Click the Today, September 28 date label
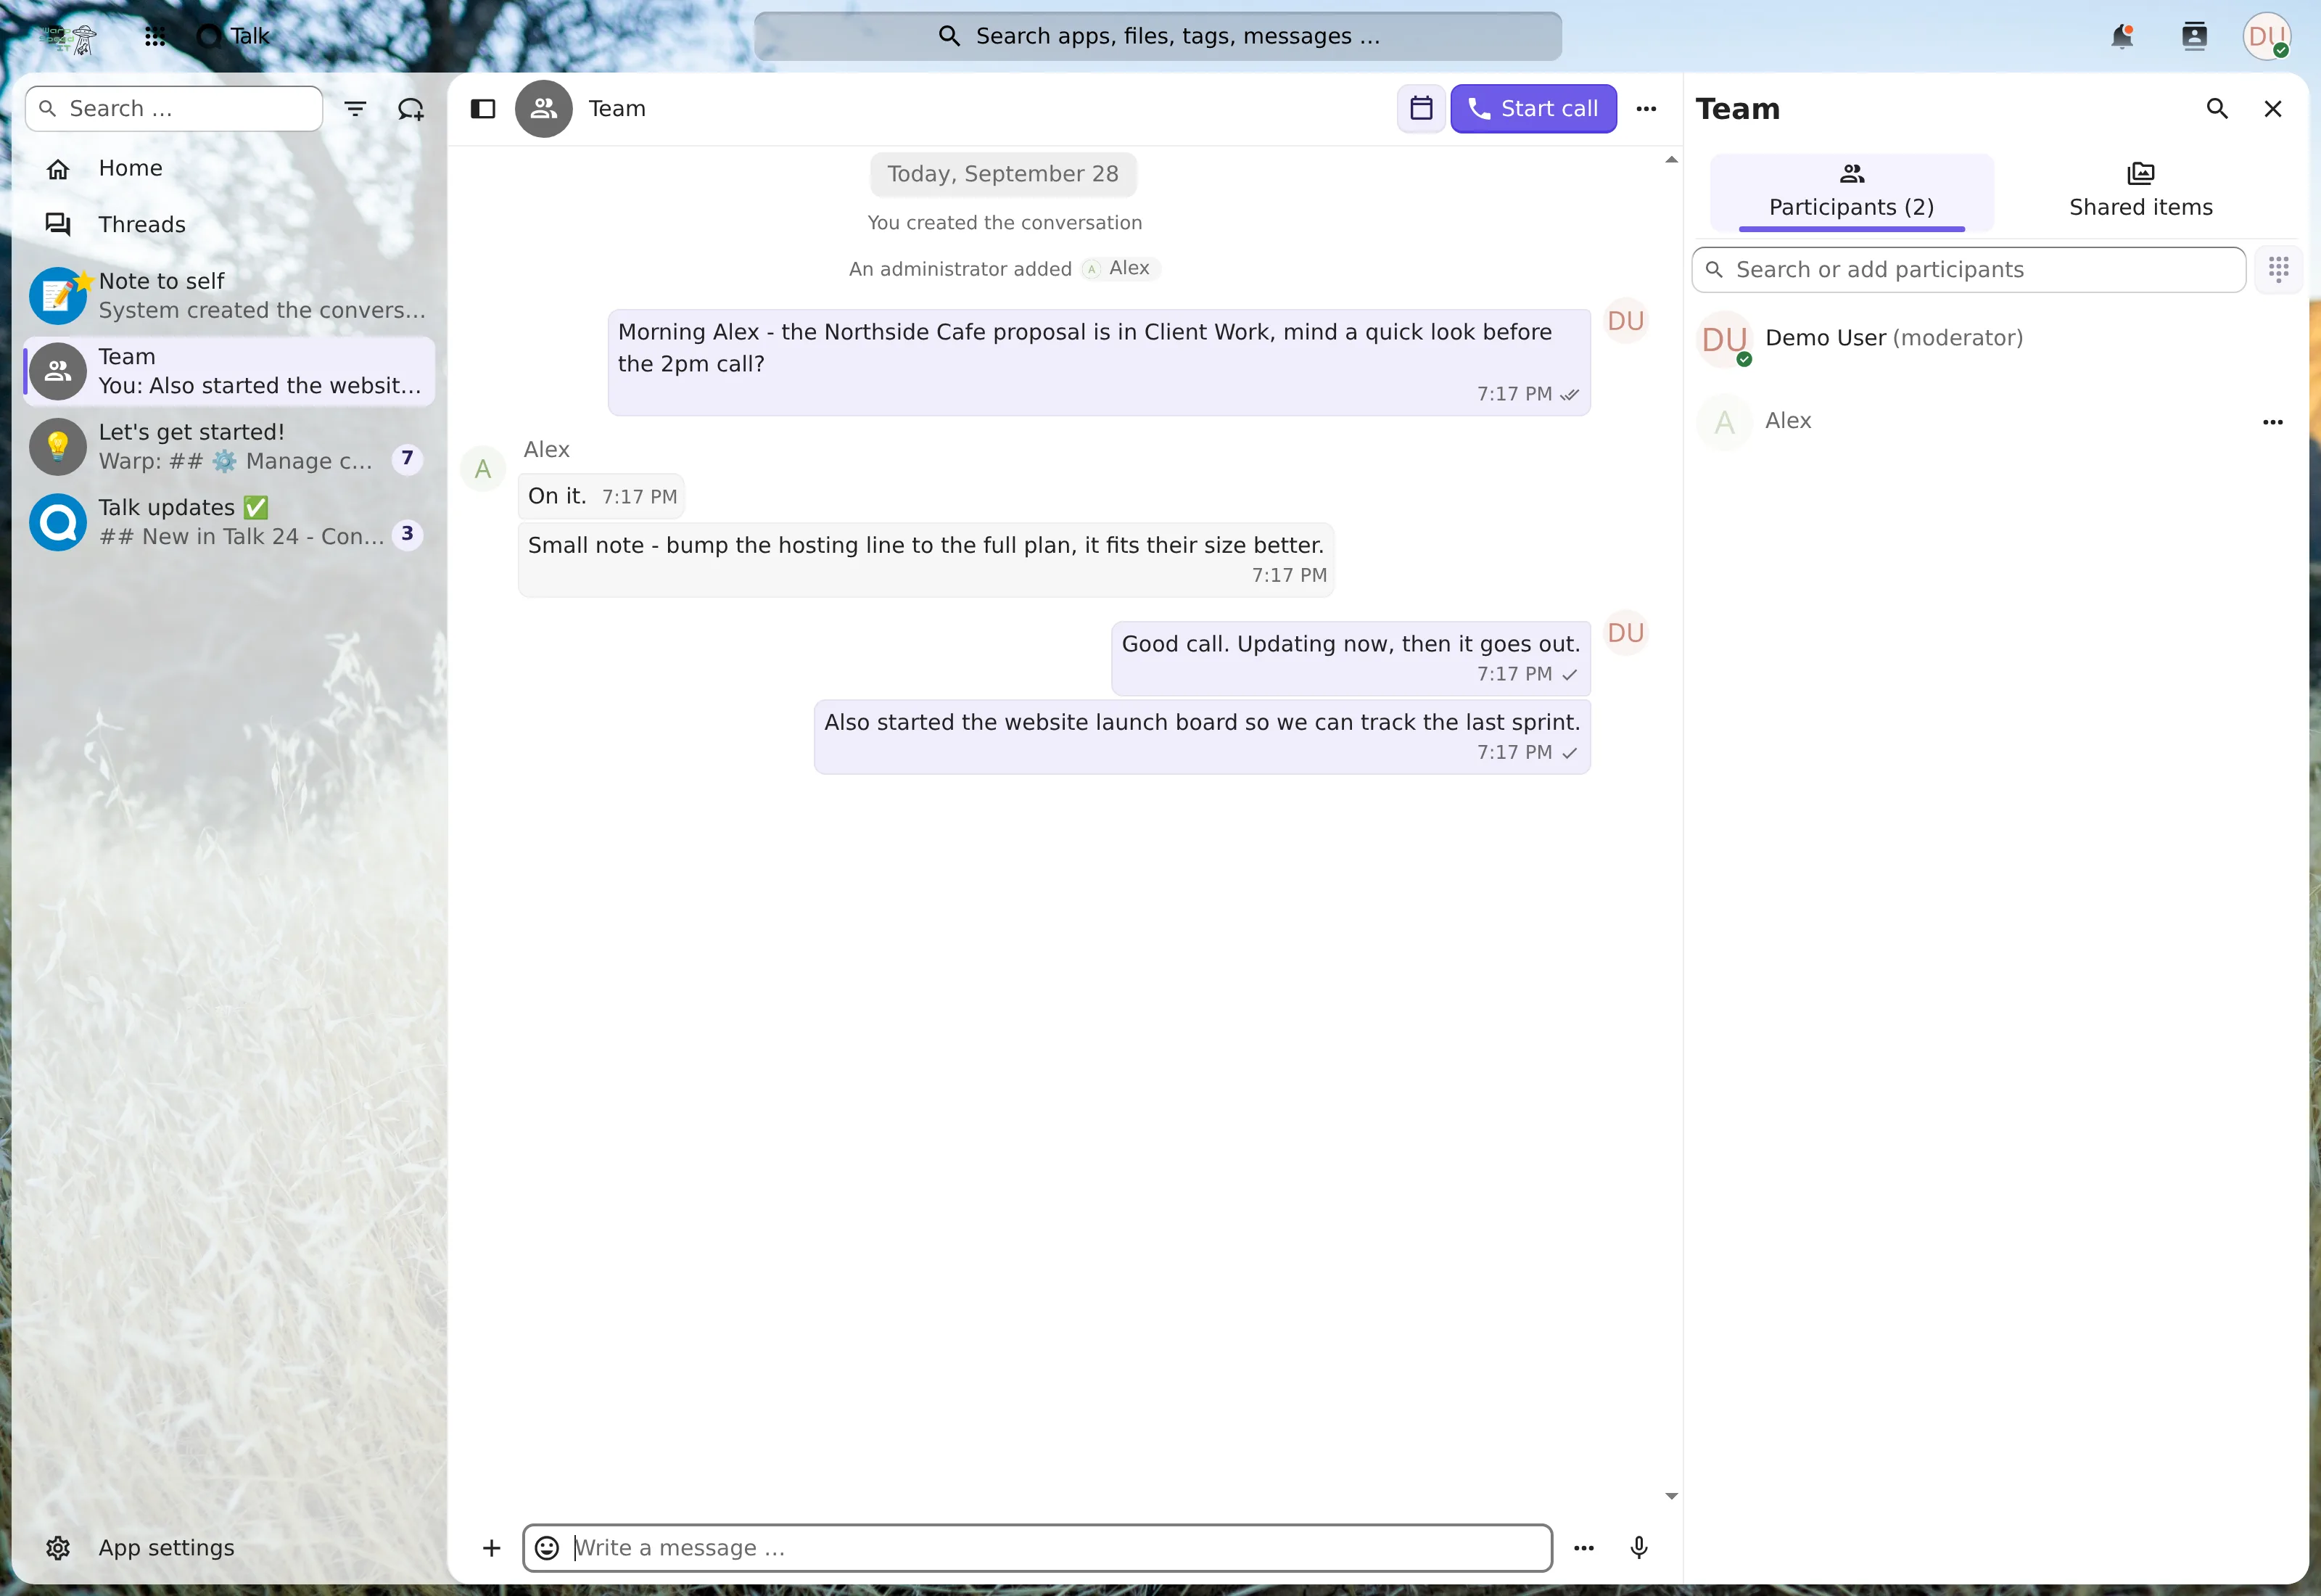This screenshot has height=1596, width=2321. tap(1002, 175)
